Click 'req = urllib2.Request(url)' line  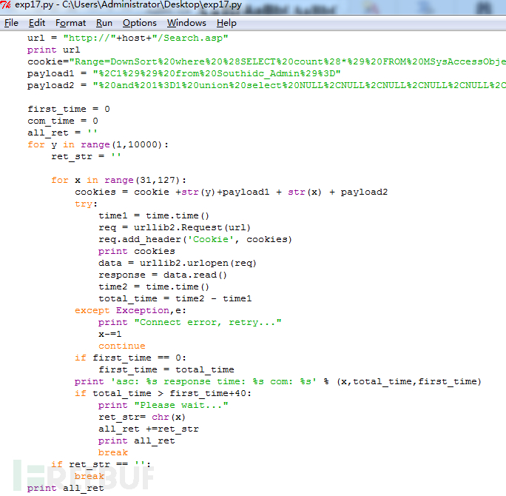(175, 228)
